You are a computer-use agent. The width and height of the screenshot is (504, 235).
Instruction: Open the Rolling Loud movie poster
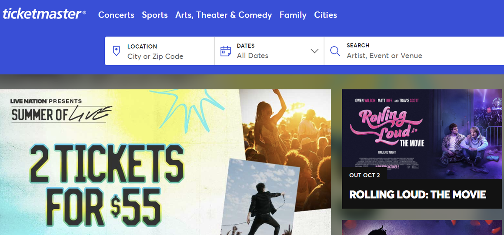click(422, 134)
